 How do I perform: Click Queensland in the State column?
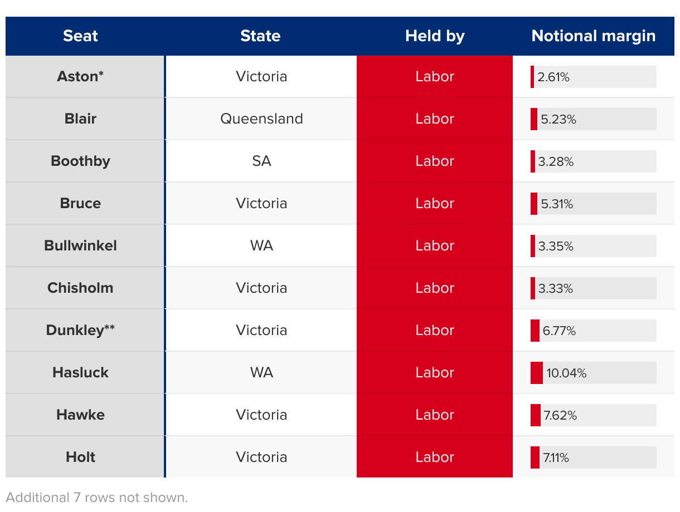[x=261, y=119]
